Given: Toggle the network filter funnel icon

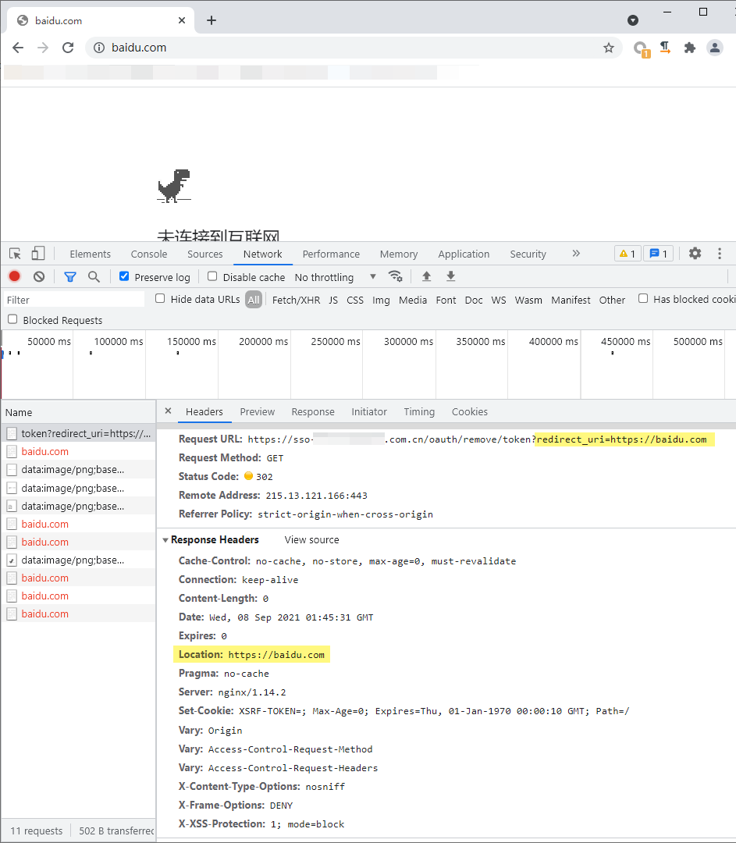Looking at the screenshot, I should tap(70, 277).
